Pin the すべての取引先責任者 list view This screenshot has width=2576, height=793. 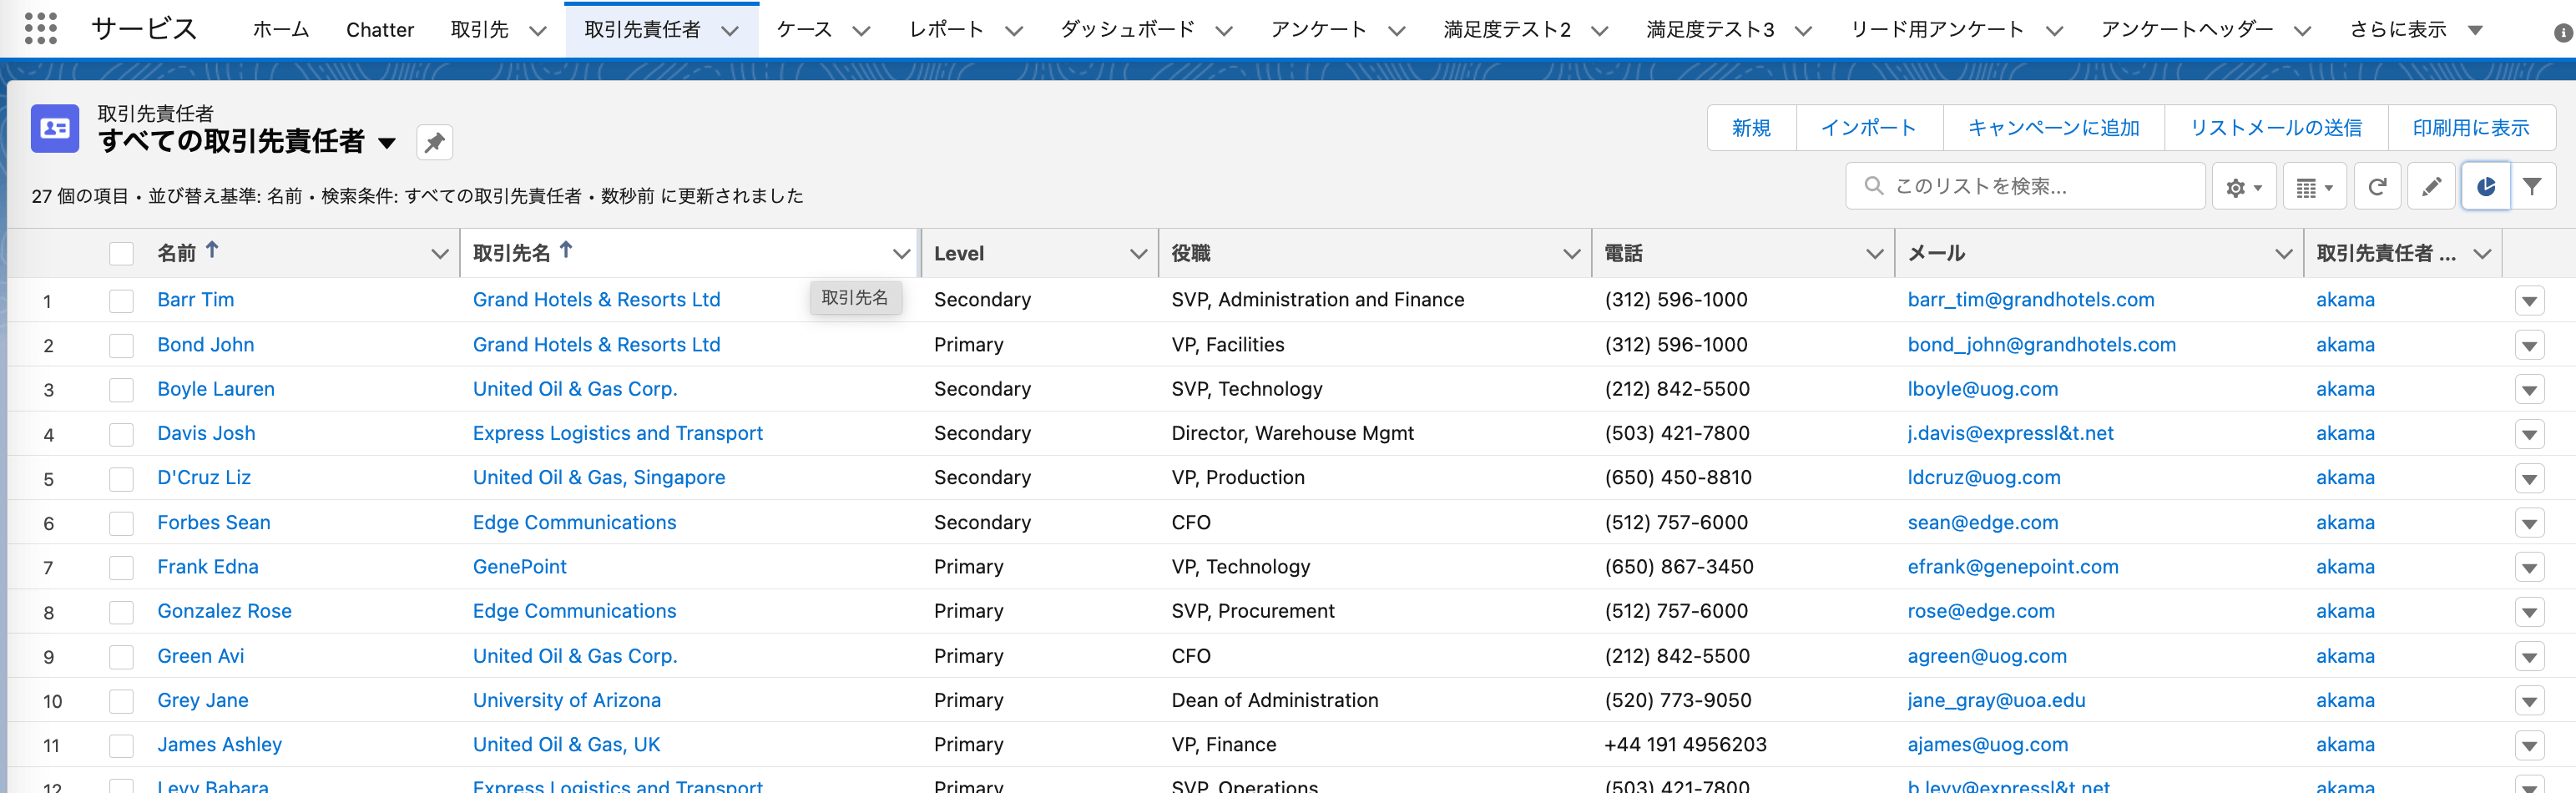(434, 142)
